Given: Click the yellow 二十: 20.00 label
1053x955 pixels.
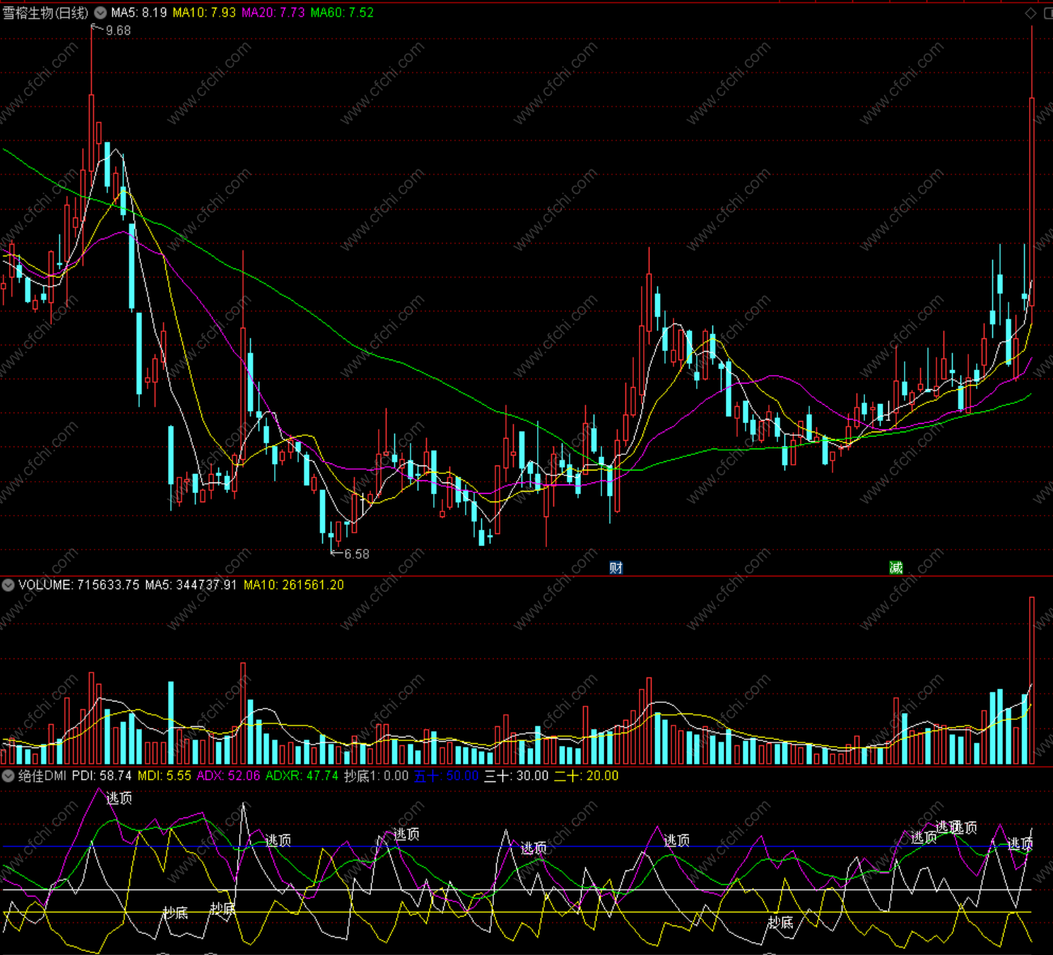Looking at the screenshot, I should 587,776.
